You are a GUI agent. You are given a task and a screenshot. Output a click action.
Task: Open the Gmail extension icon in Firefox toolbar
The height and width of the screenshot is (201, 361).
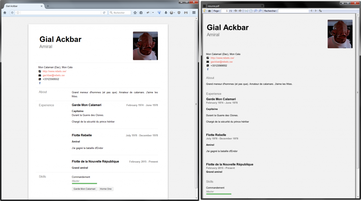pyautogui.click(x=186, y=13)
